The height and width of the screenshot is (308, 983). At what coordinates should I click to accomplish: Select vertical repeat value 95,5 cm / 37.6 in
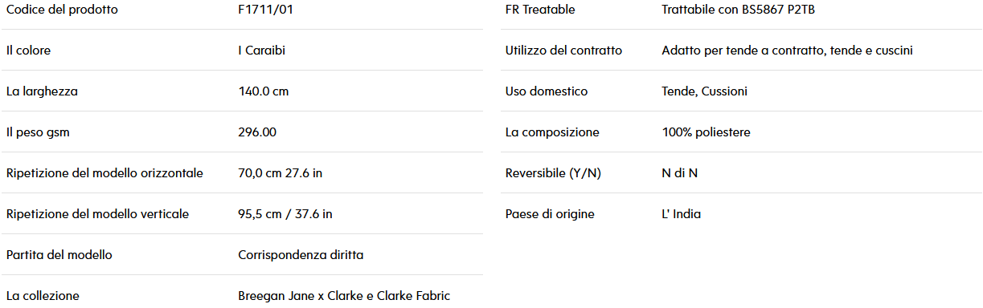coord(285,214)
